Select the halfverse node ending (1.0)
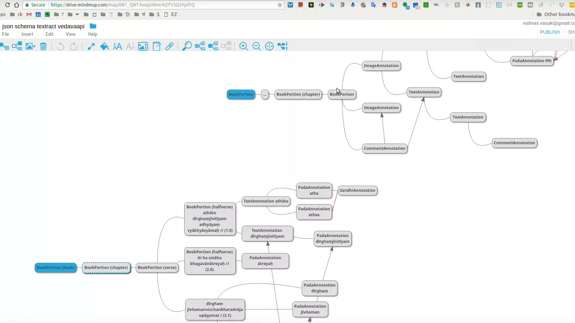Viewport: 575px width, 323px height. 210,218
